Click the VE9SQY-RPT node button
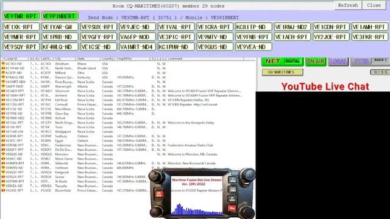The image size is (390, 219). (21, 47)
